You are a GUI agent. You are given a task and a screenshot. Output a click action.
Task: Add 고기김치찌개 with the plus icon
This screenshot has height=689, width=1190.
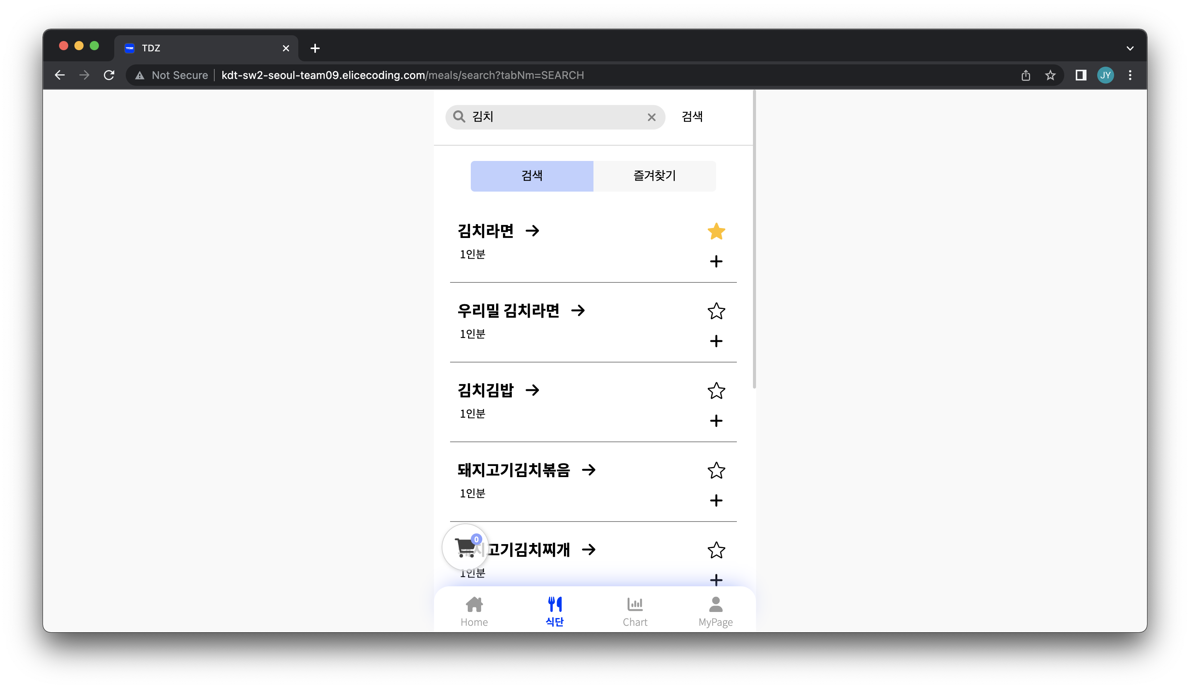(716, 580)
